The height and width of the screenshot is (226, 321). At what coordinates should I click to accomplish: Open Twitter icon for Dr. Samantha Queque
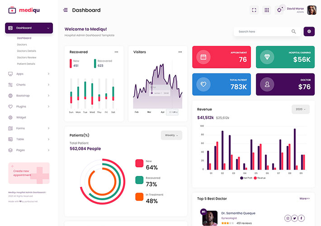[294, 218]
